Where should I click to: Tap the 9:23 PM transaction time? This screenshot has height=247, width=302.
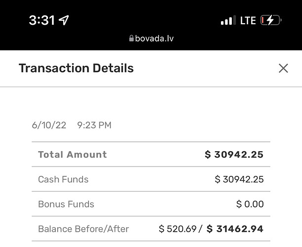click(x=94, y=125)
